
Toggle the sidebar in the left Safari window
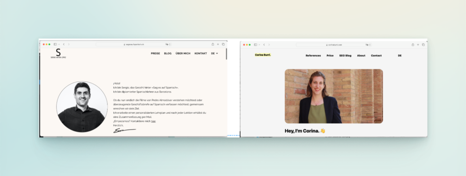click(x=55, y=44)
